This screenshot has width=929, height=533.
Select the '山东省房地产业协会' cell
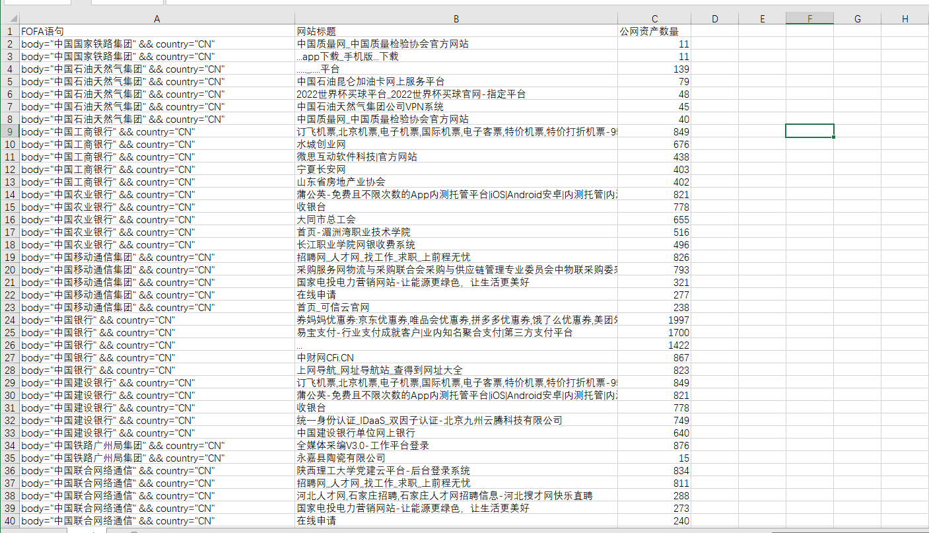(456, 182)
